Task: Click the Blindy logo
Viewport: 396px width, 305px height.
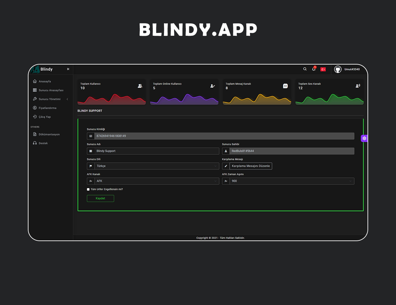Action: click(x=42, y=69)
